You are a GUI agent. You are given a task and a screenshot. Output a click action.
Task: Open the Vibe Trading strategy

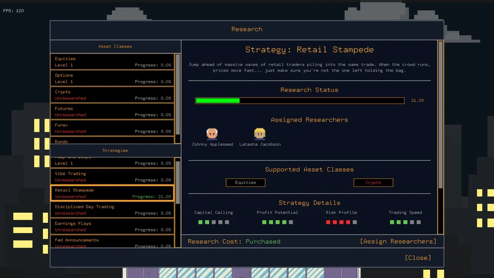[x=112, y=176]
